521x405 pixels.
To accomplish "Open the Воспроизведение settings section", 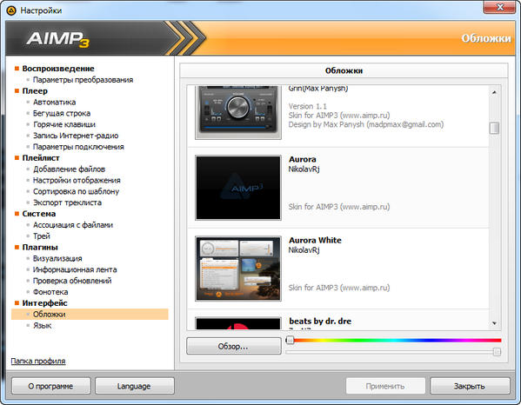I will 58,69.
